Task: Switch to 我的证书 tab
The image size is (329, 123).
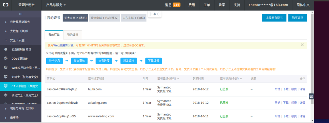Action: coord(73,35)
